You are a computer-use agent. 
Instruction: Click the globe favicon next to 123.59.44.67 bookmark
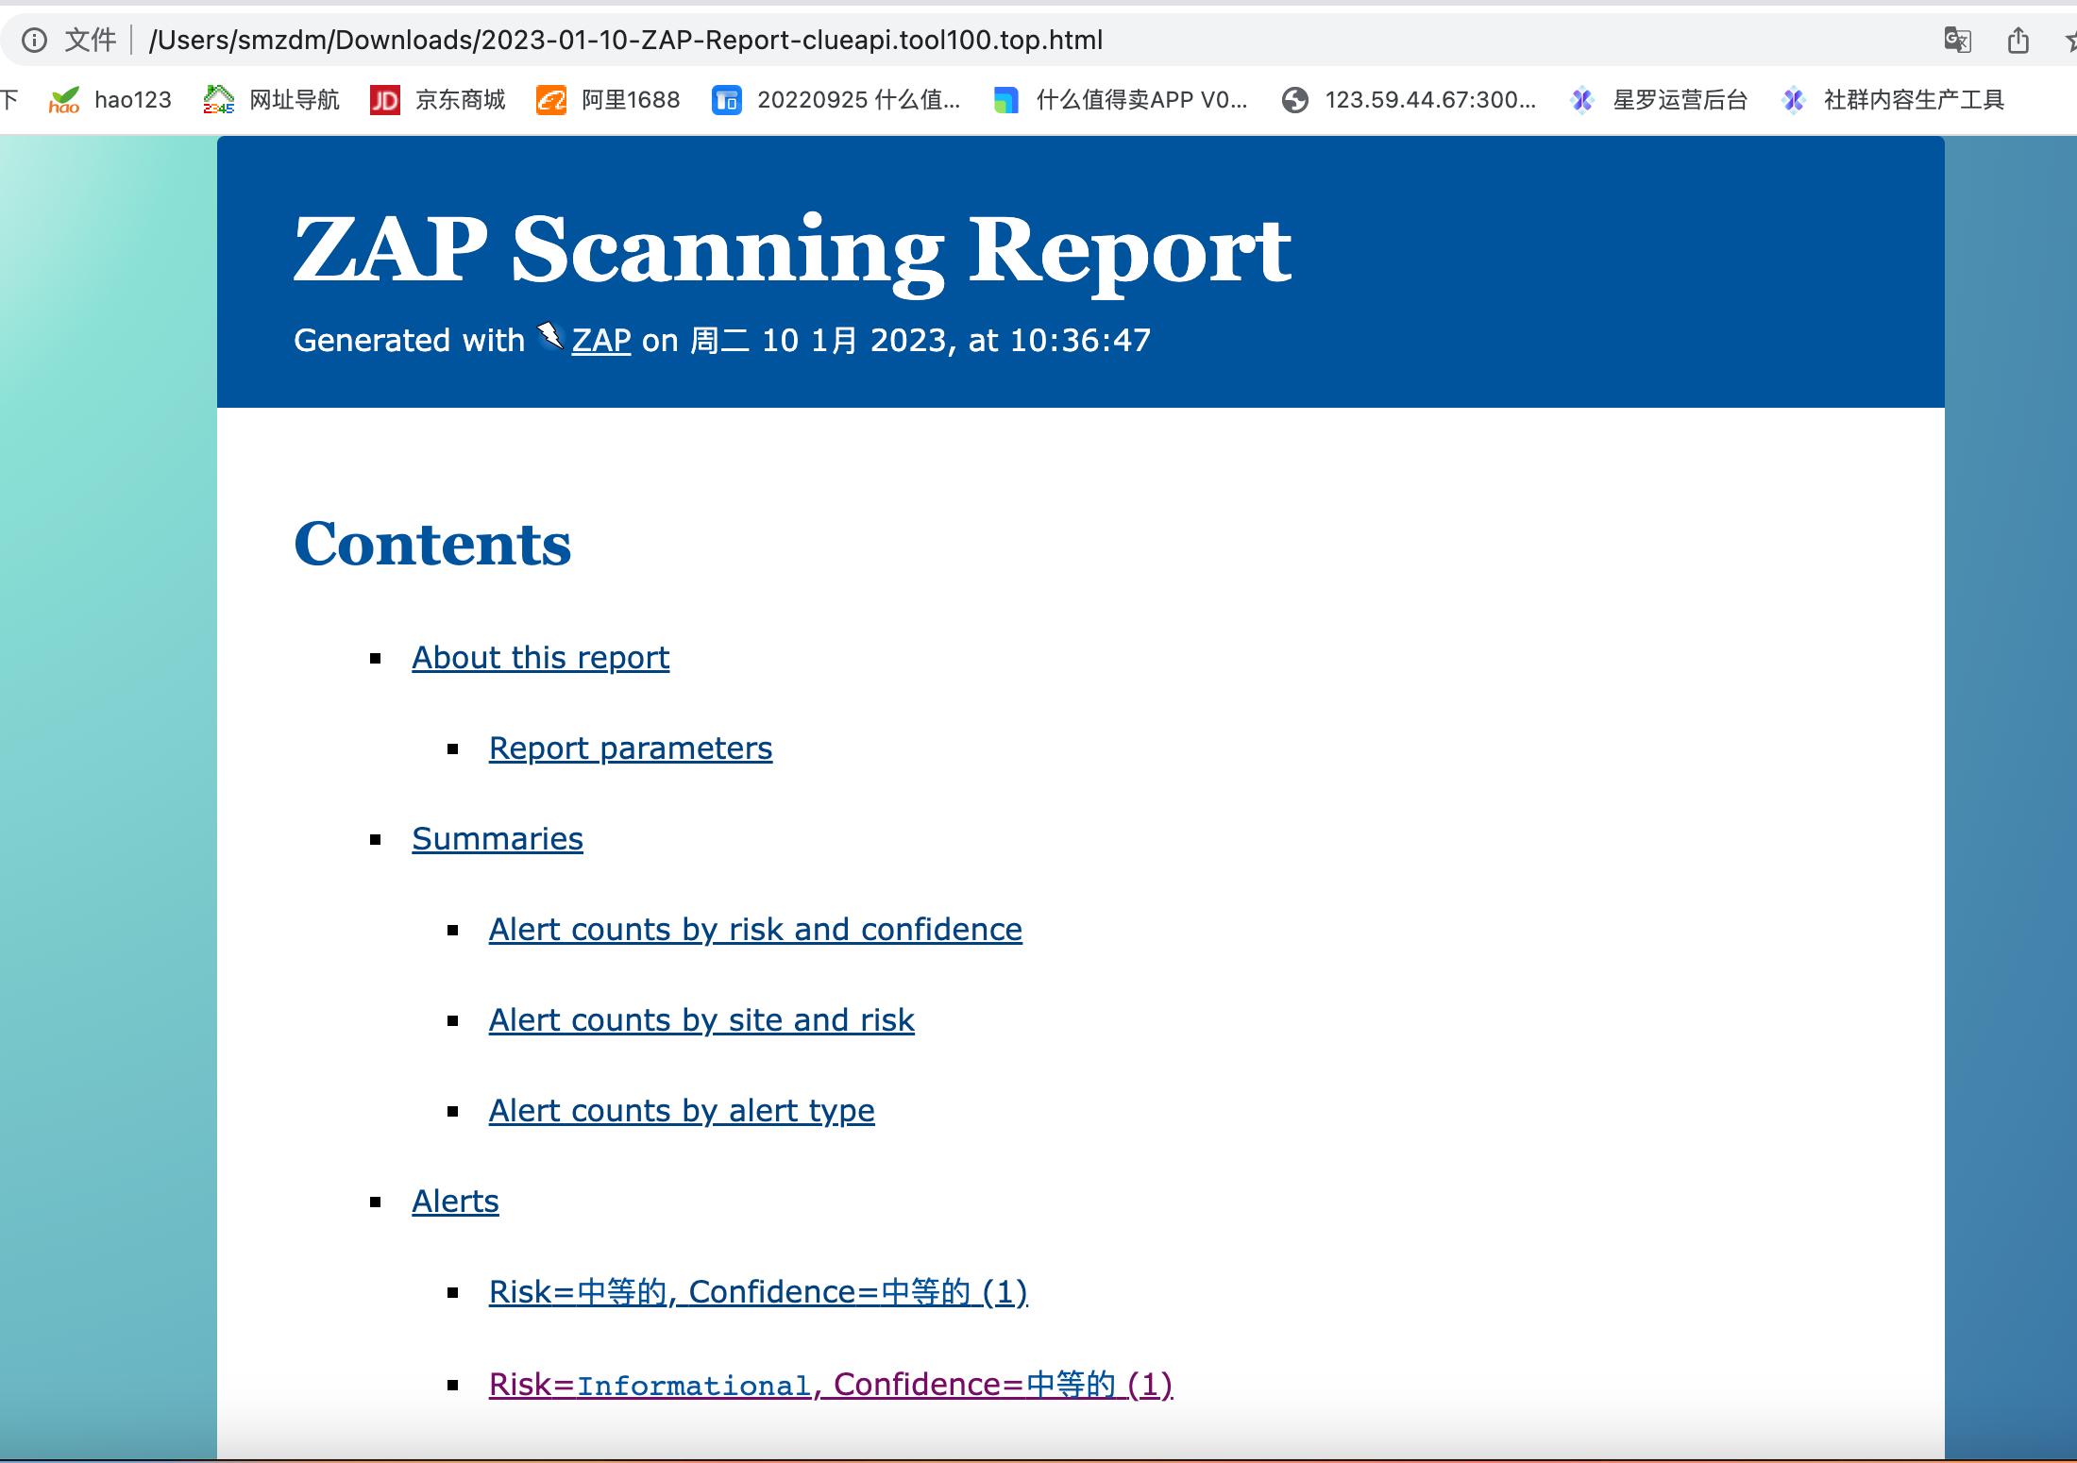pyautogui.click(x=1294, y=99)
